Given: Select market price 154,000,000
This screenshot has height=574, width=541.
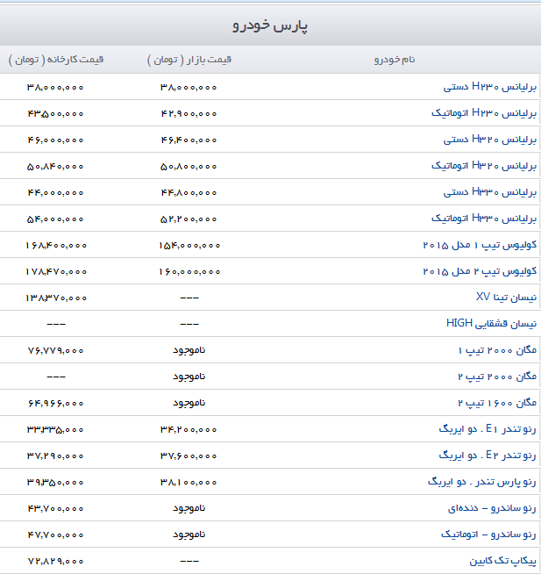Looking at the screenshot, I should 189,246.
